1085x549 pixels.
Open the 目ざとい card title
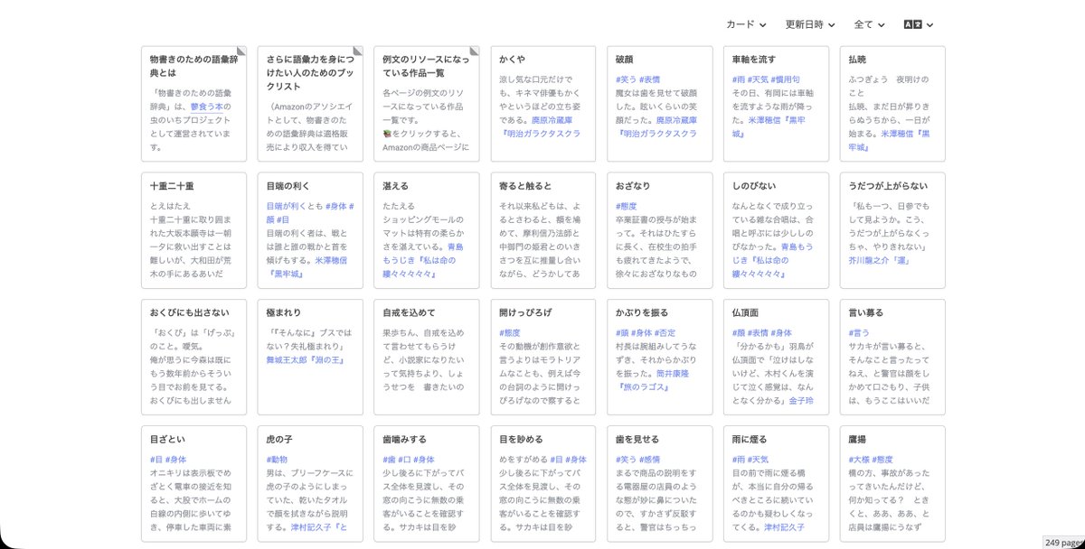point(167,439)
